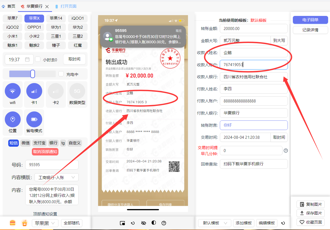The width and height of the screenshot is (330, 230).
Task: Click the 付款人姓名 field showing 李四
Action: coord(254,89)
